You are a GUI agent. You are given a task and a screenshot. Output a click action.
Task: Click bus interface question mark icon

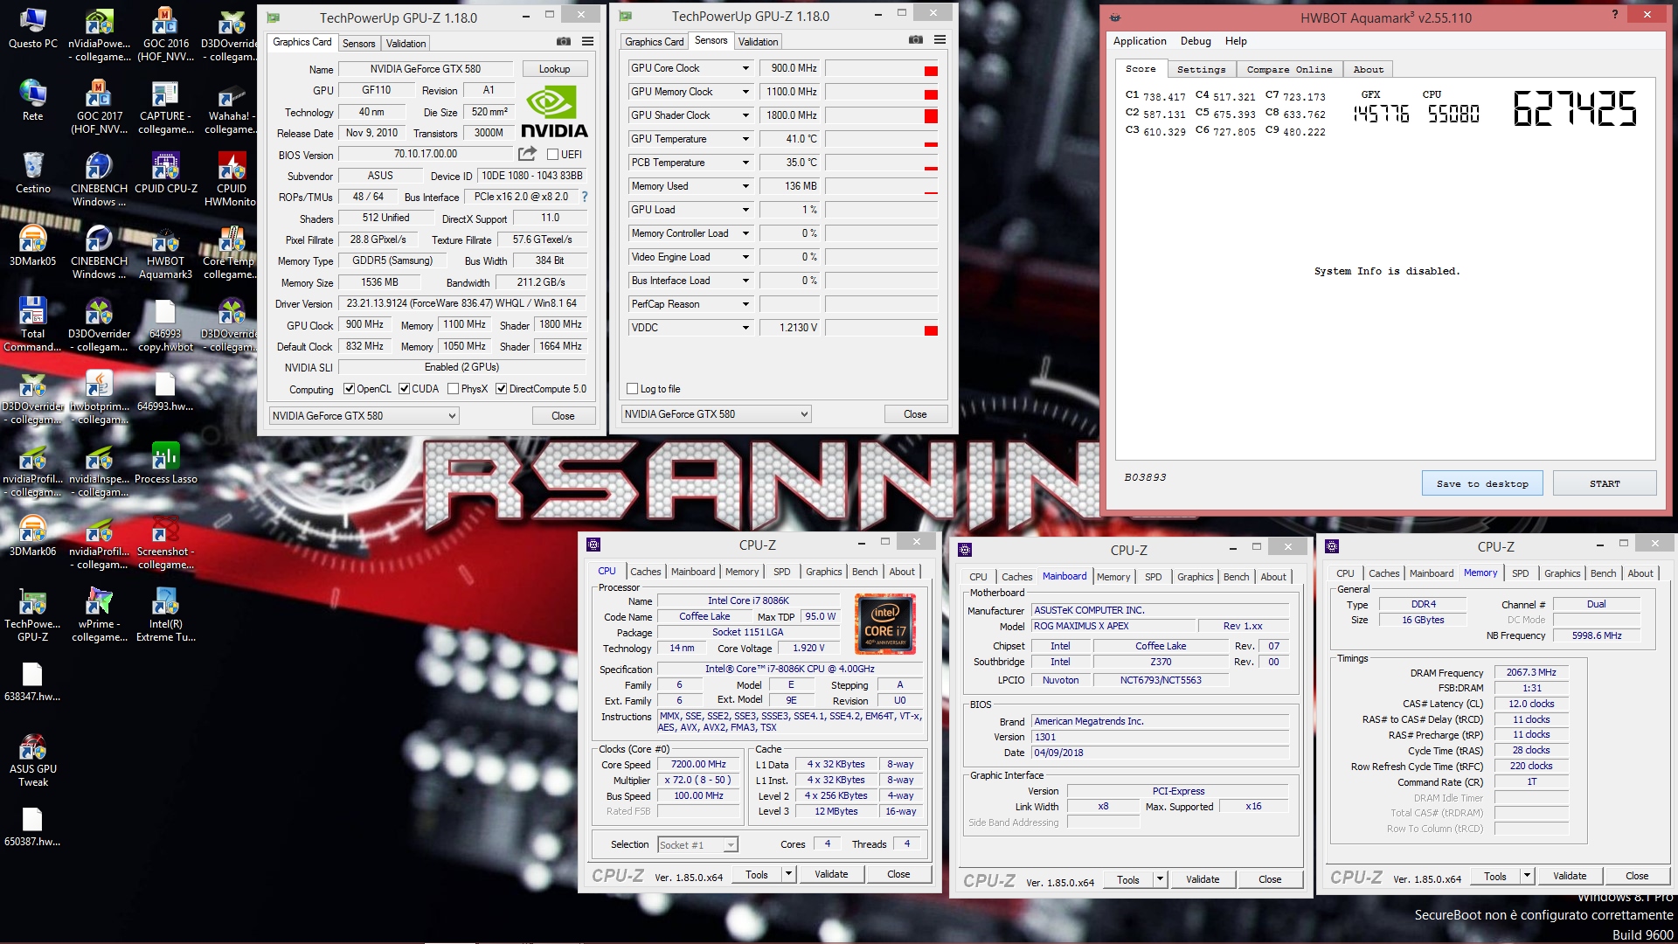[585, 197]
